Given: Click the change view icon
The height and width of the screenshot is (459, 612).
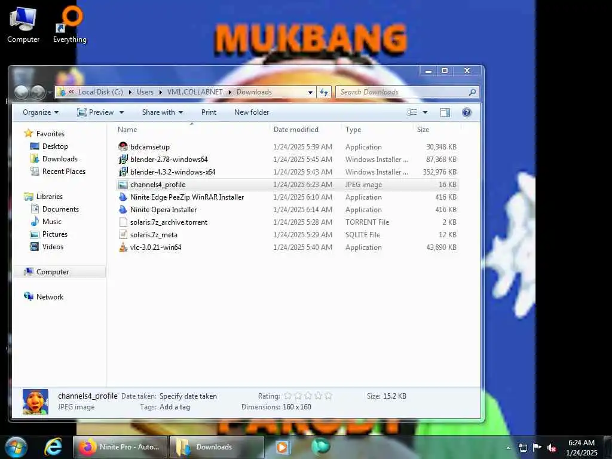Looking at the screenshot, I should pyautogui.click(x=412, y=112).
